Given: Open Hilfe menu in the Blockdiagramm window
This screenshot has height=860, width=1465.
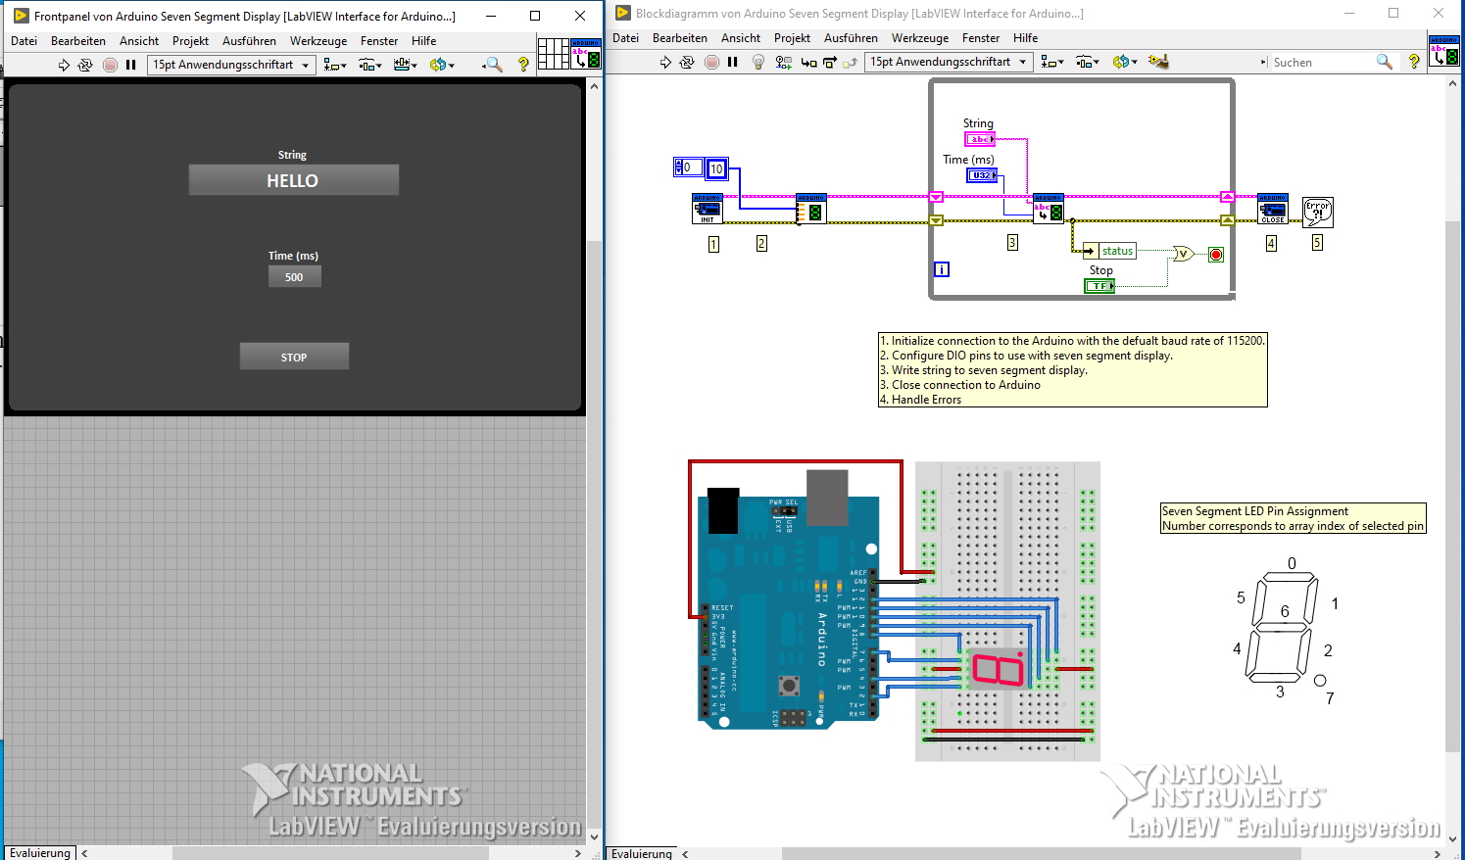Looking at the screenshot, I should [x=1025, y=38].
